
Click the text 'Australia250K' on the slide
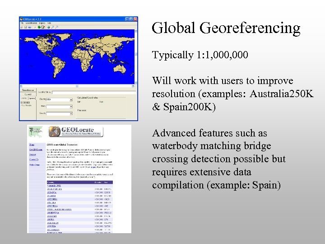coord(282,94)
